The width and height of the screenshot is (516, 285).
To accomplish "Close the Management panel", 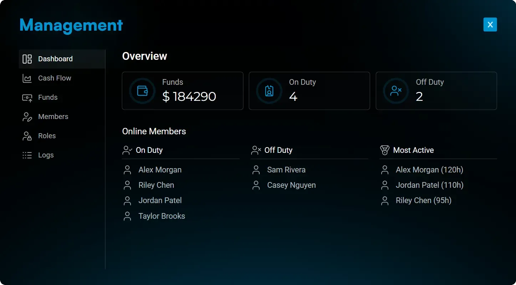I will point(490,25).
